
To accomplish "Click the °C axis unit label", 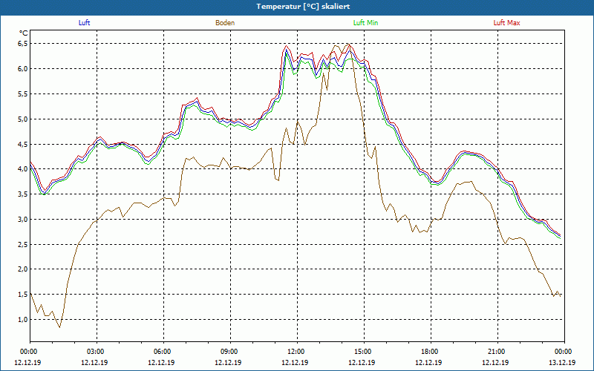I will click(x=24, y=33).
